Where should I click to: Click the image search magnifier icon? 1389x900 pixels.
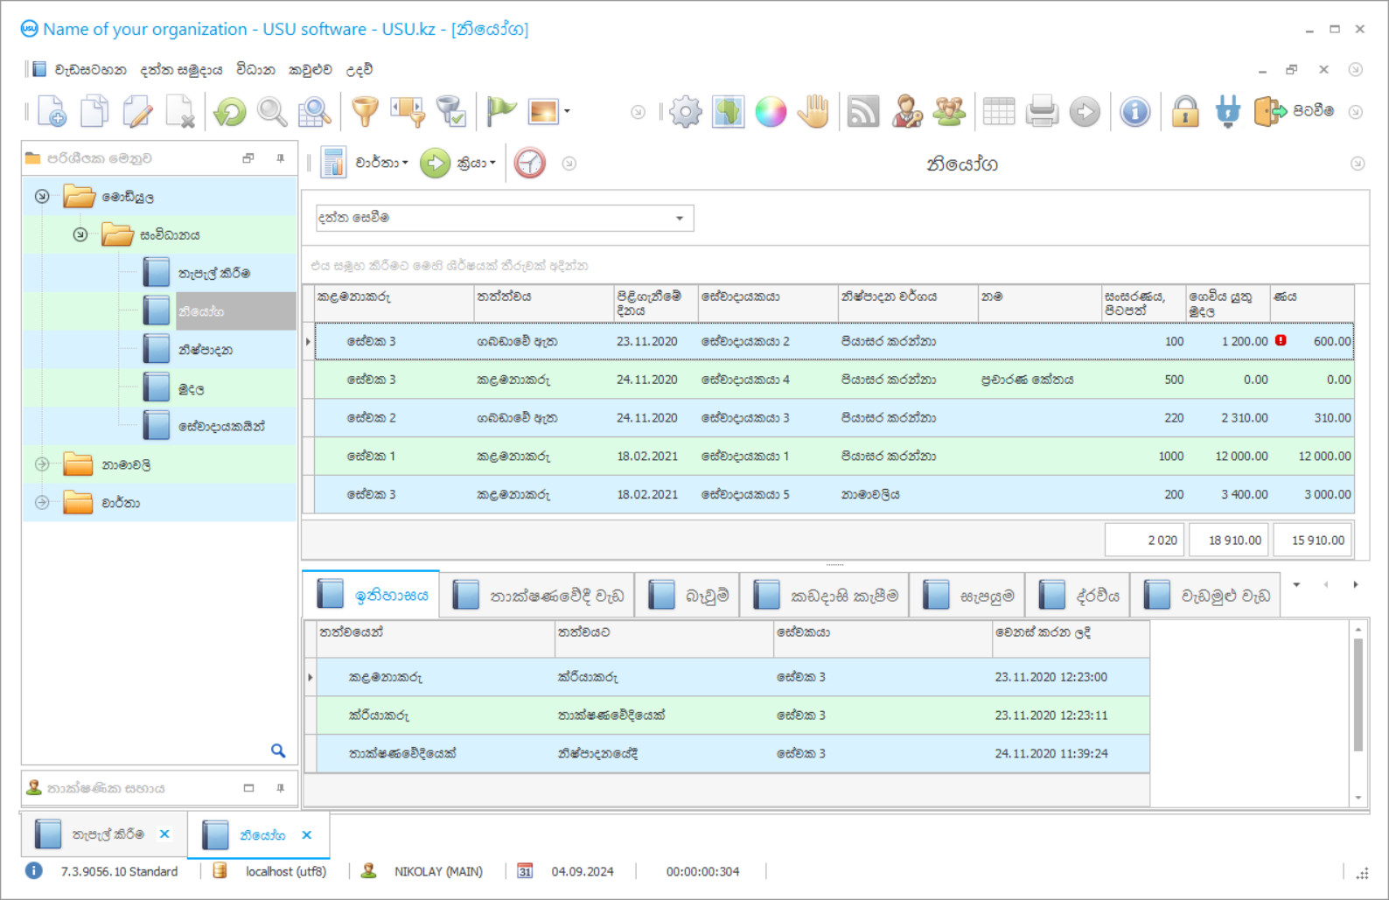click(x=314, y=112)
